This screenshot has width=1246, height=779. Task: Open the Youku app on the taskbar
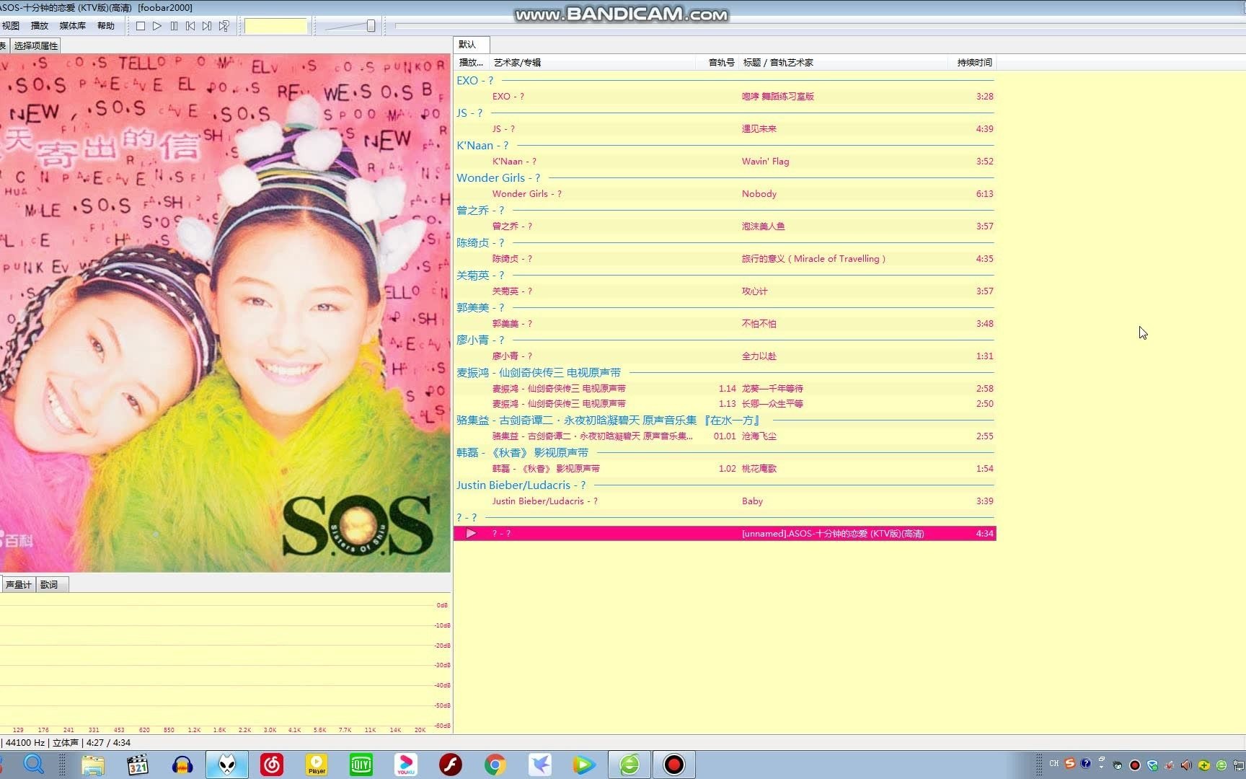406,765
